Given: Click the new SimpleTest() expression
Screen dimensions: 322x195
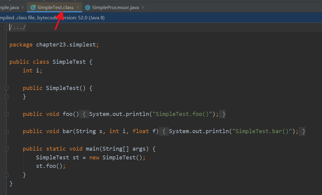Looking at the screenshot, I should click(115, 158).
